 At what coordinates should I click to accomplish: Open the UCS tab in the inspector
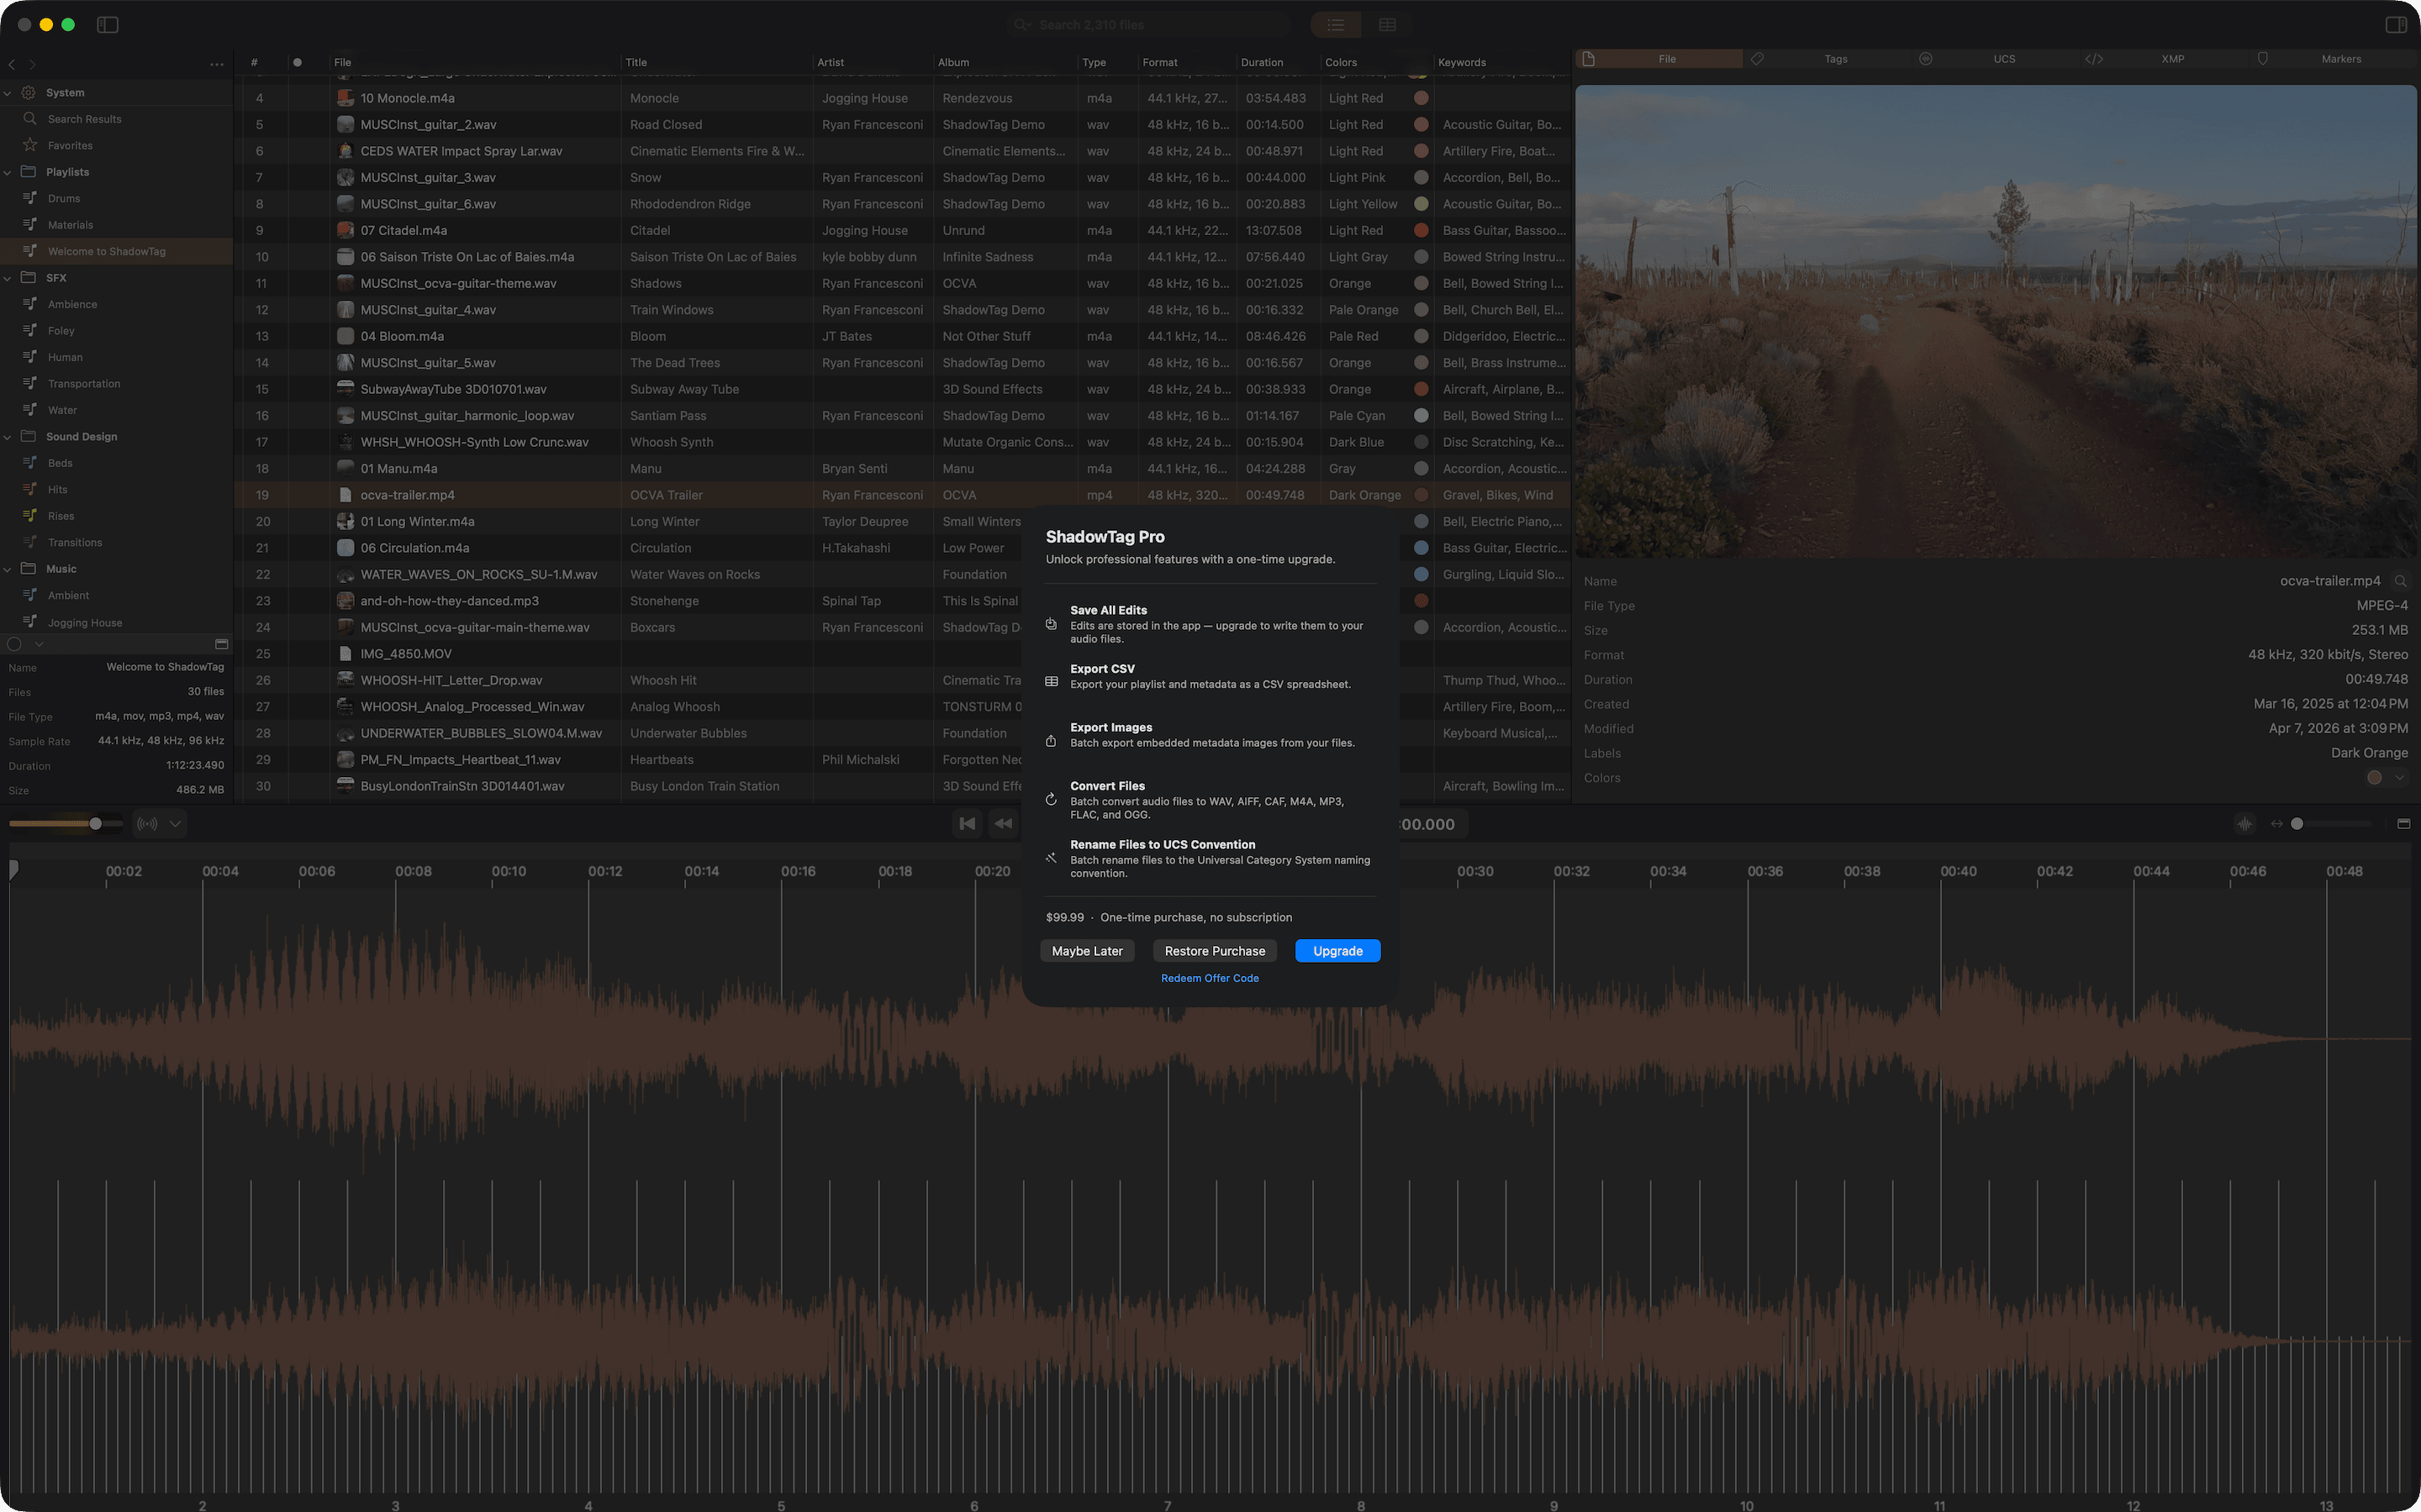coord(2004,58)
